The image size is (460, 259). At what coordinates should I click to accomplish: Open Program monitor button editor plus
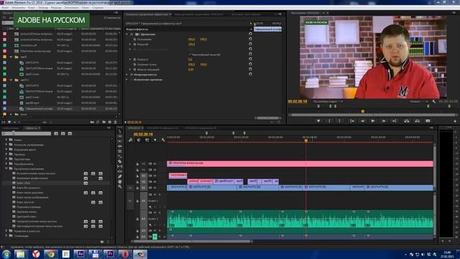tap(455, 121)
